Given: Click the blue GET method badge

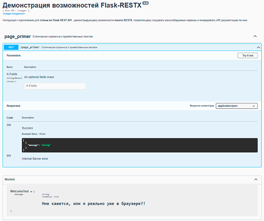Looking at the screenshot, I should click(11, 47).
